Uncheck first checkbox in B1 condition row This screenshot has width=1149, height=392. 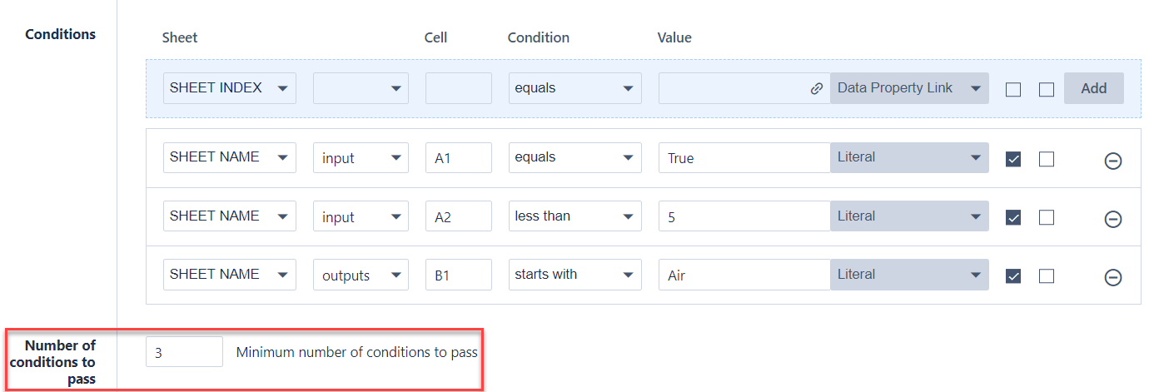[1013, 275]
